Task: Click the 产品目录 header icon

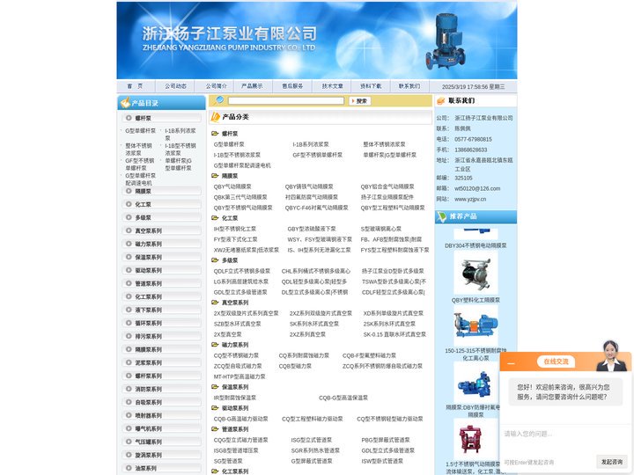Action: pos(125,103)
